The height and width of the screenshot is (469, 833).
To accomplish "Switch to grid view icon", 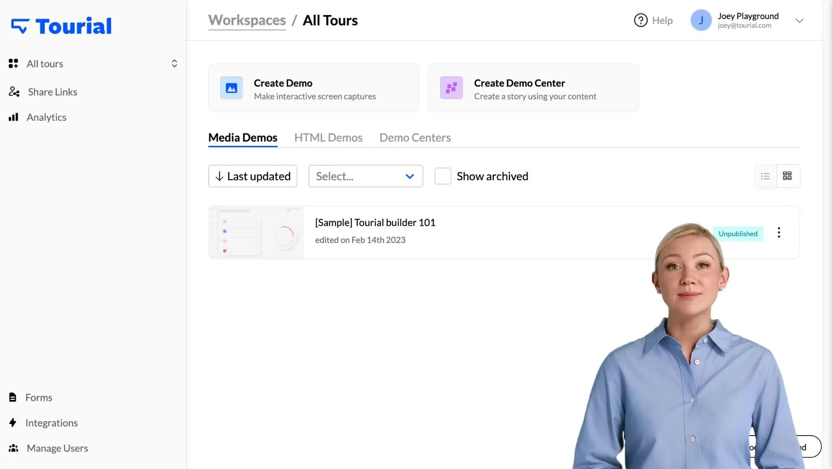I will pyautogui.click(x=787, y=176).
